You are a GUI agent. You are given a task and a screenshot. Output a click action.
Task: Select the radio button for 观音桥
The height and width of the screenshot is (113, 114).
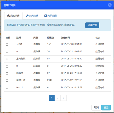point(7,73)
